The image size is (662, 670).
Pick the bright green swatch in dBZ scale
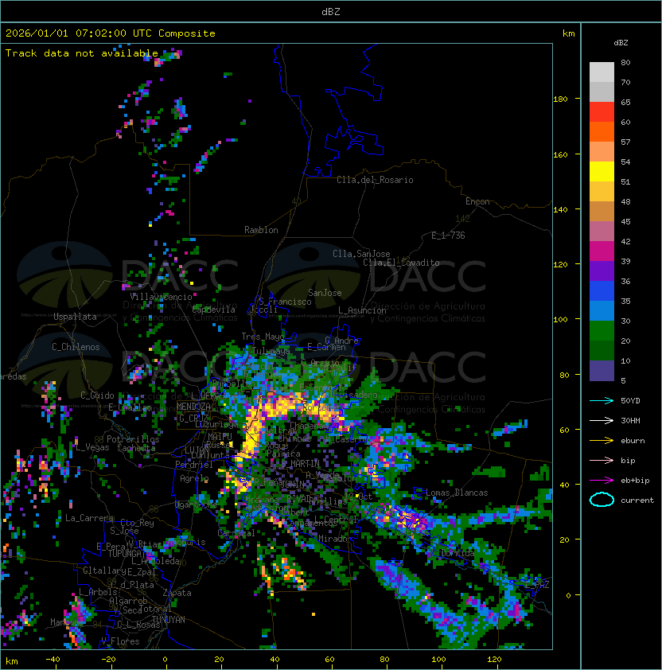(602, 331)
